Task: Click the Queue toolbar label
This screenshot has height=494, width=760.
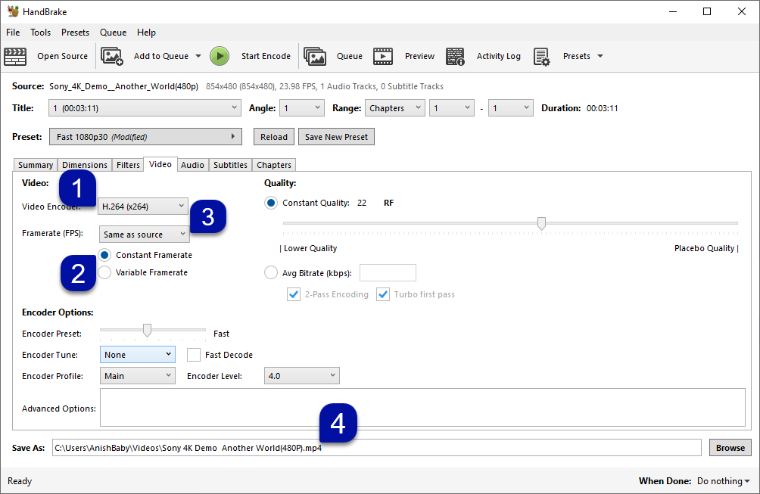Action: point(350,56)
